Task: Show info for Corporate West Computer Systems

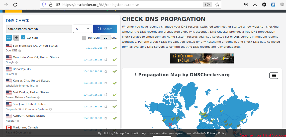Action: pos(51,109)
